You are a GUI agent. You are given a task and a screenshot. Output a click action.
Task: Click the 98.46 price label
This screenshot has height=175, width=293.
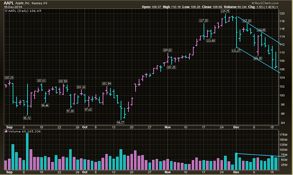click(x=45, y=106)
